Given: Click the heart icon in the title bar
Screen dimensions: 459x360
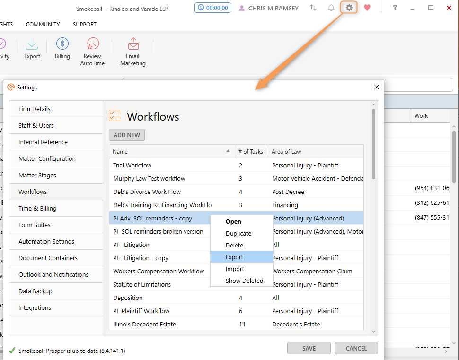Looking at the screenshot, I should (367, 8).
